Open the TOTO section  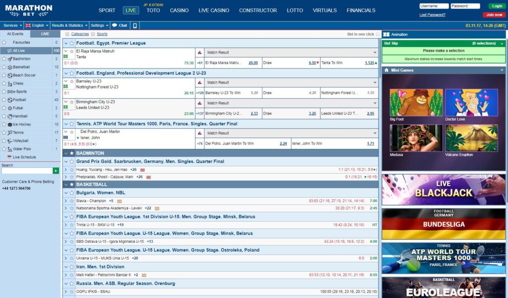153,10
